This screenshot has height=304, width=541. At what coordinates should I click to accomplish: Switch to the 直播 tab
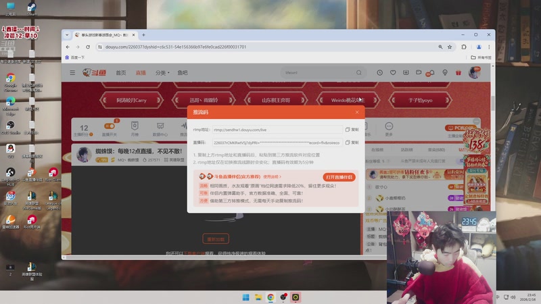coord(141,73)
